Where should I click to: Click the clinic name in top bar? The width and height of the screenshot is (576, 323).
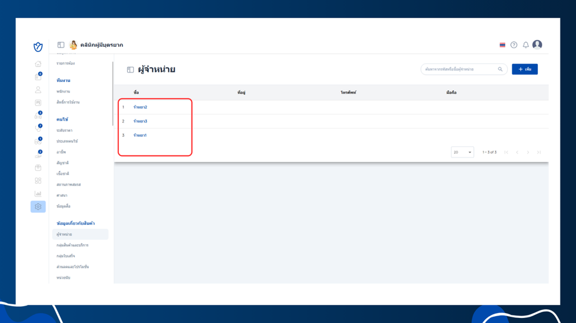[102, 45]
